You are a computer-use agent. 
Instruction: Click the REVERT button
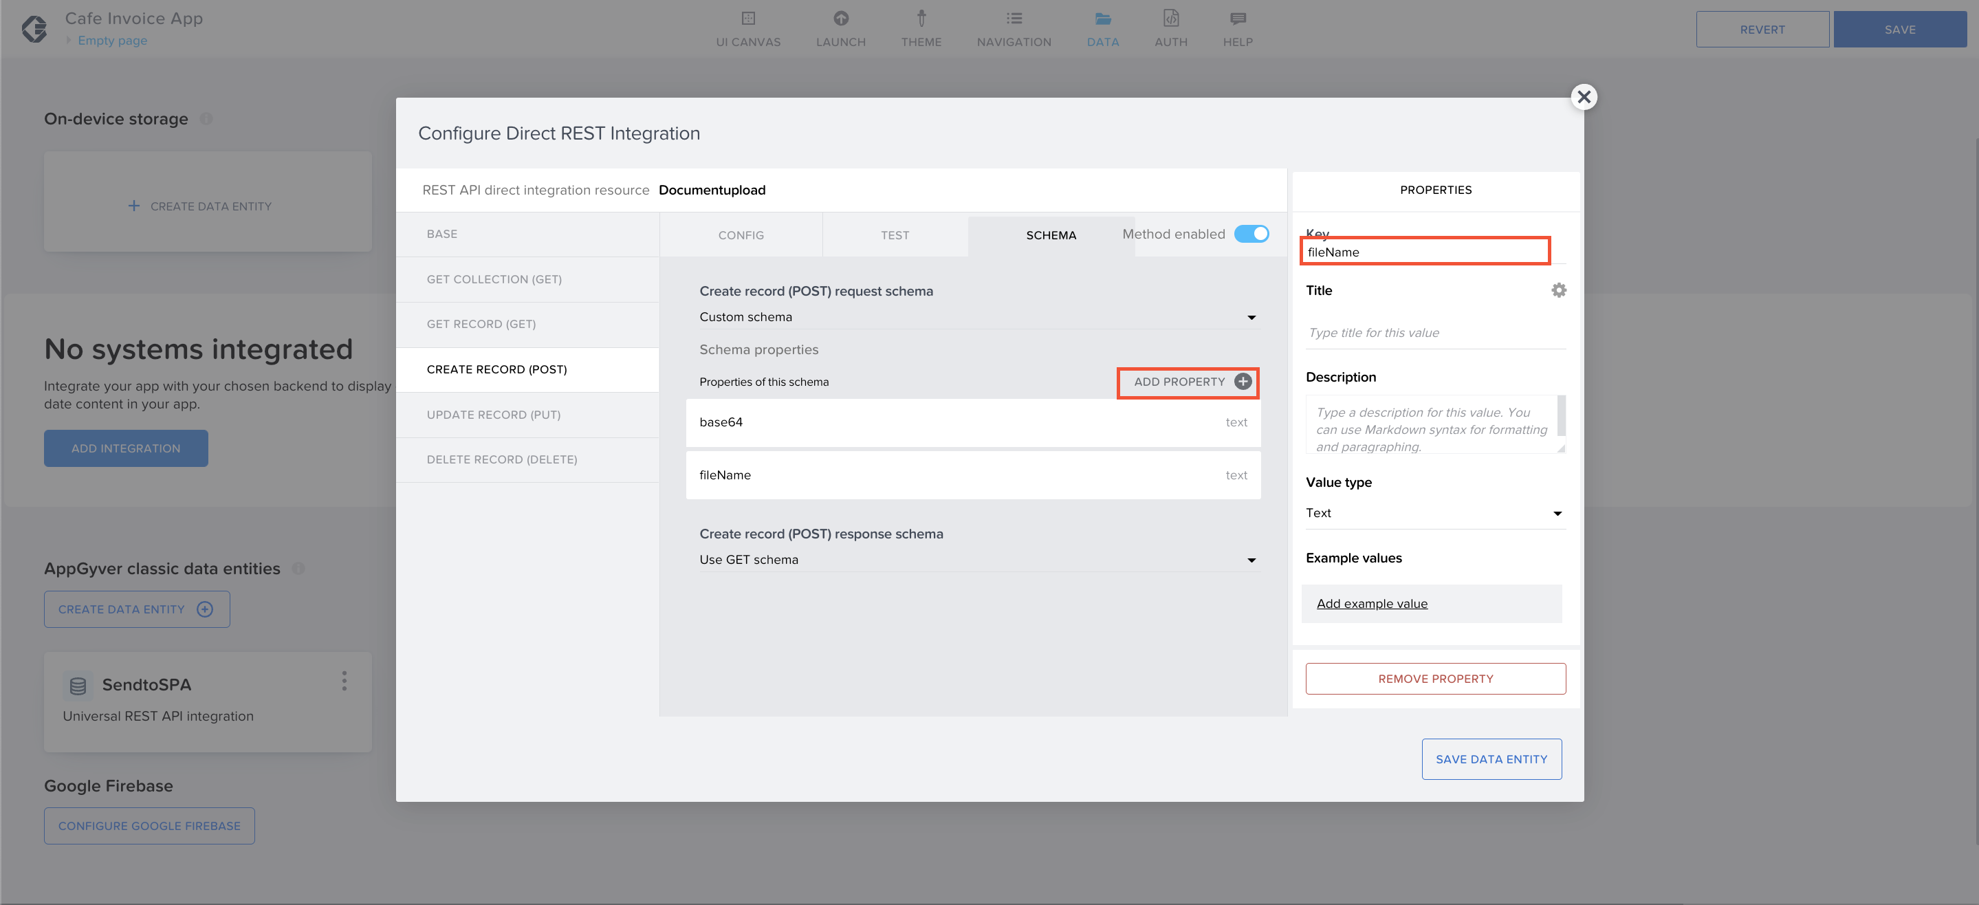point(1762,29)
